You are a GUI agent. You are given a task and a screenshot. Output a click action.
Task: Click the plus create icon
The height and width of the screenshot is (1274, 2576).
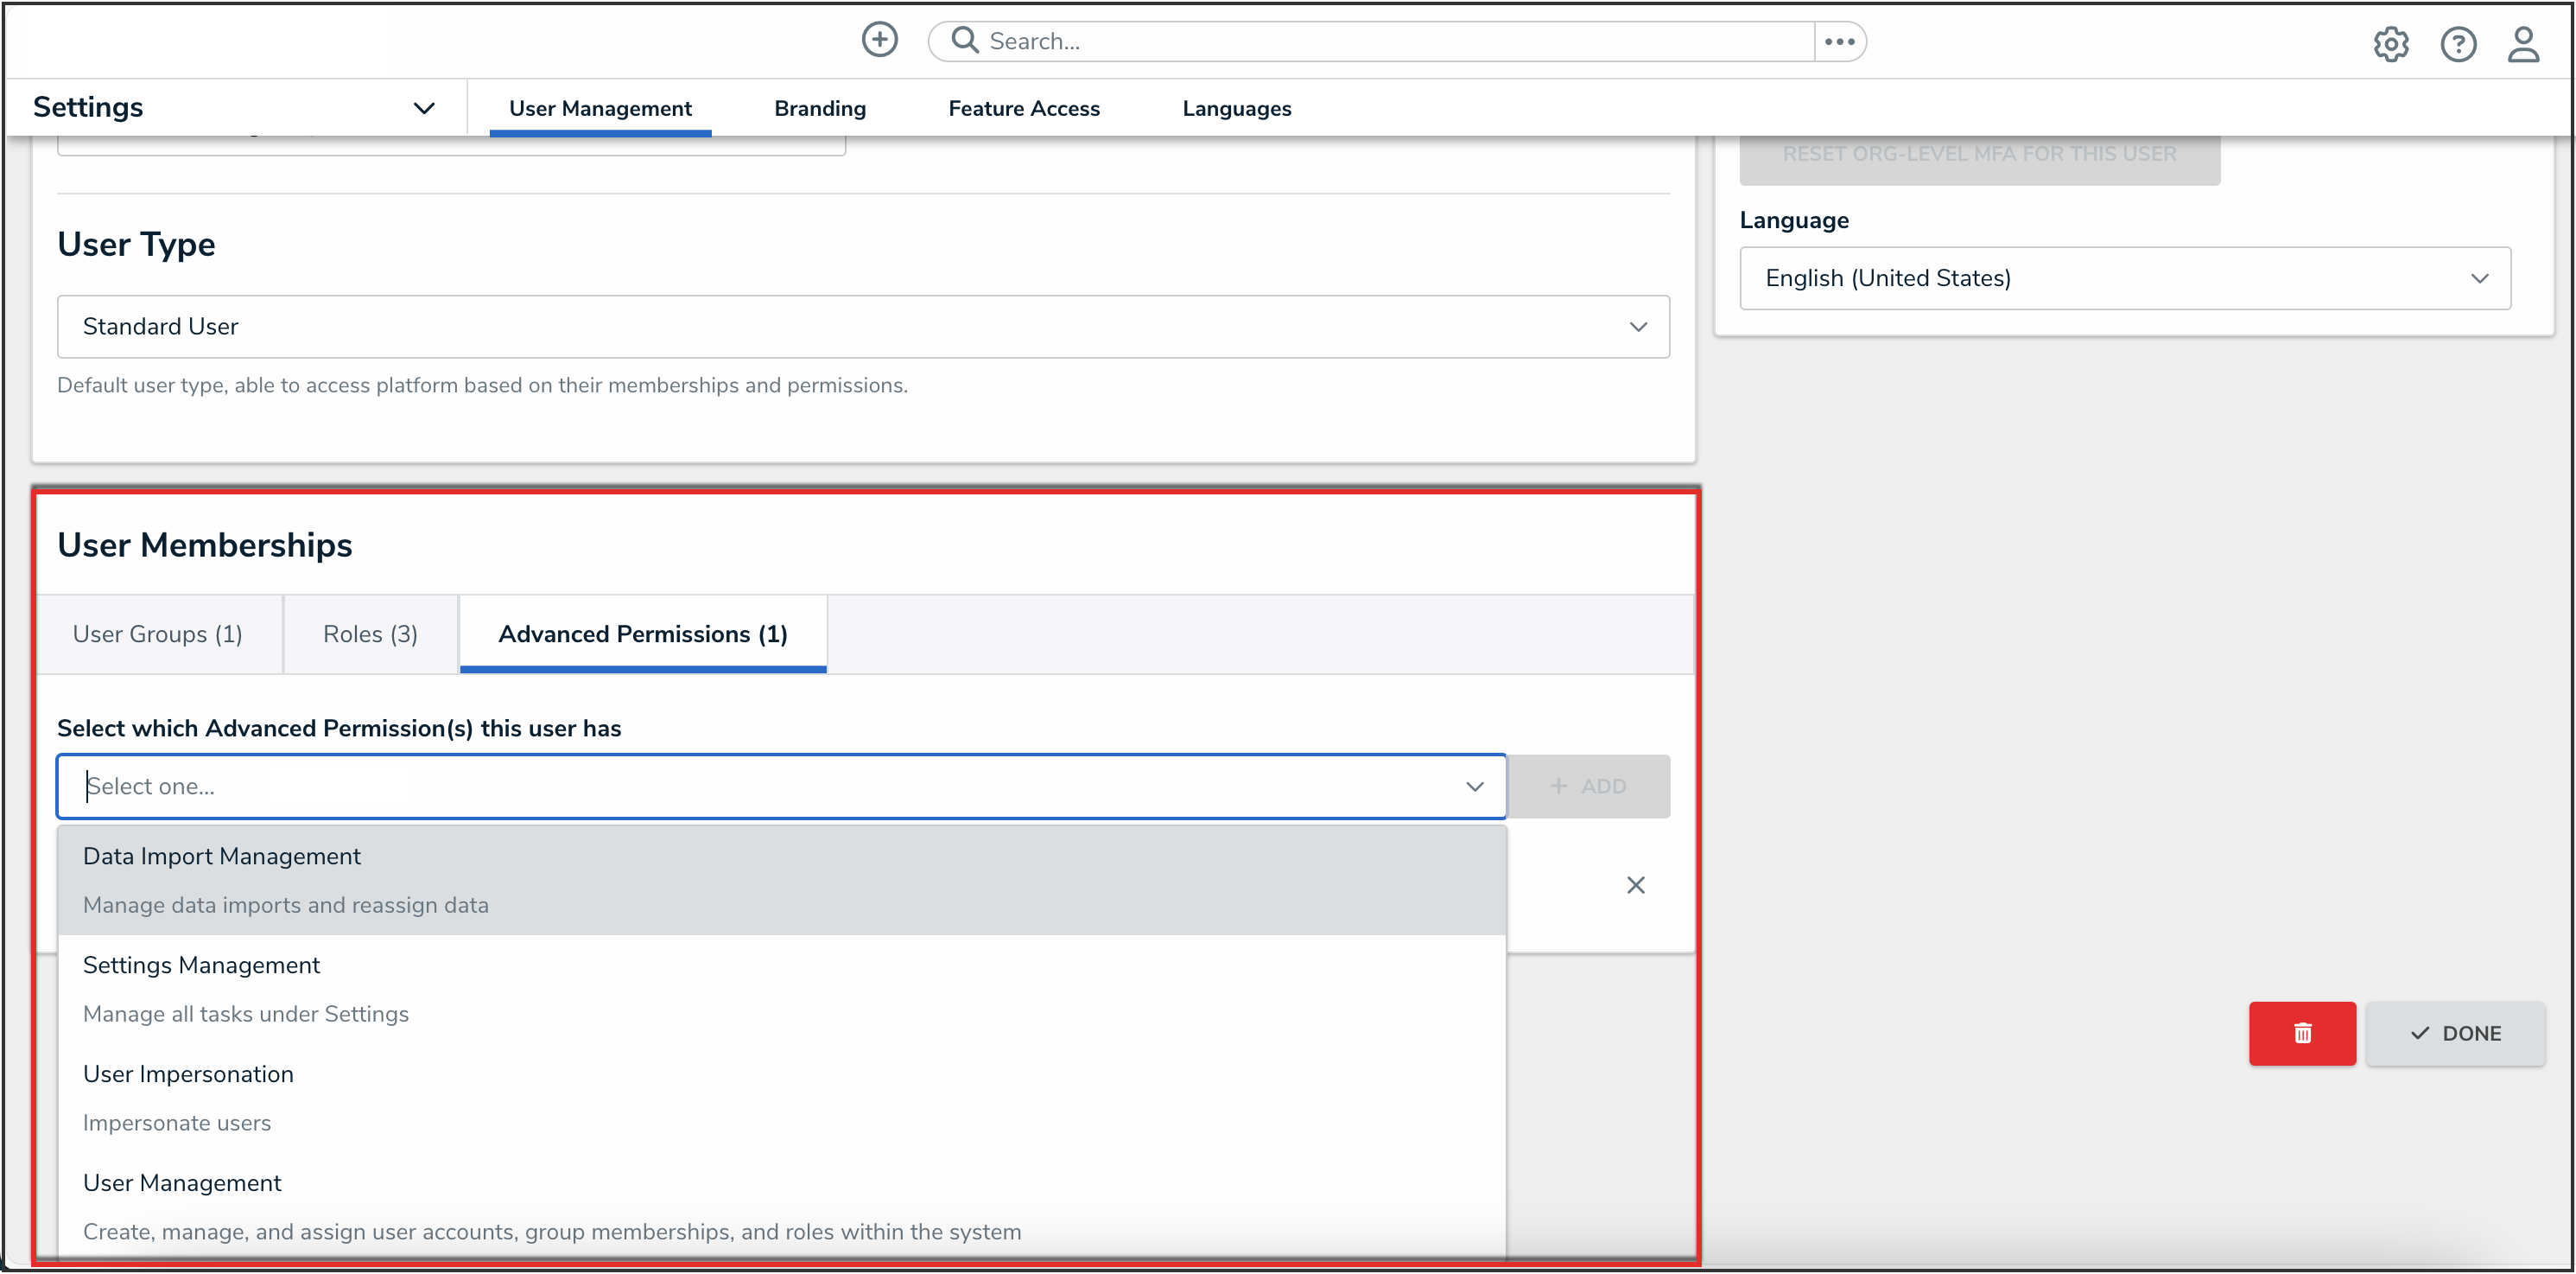(879, 41)
